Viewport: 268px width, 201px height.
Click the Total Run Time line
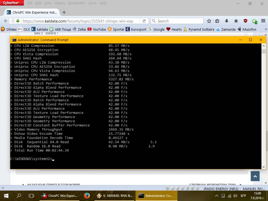[39, 150]
